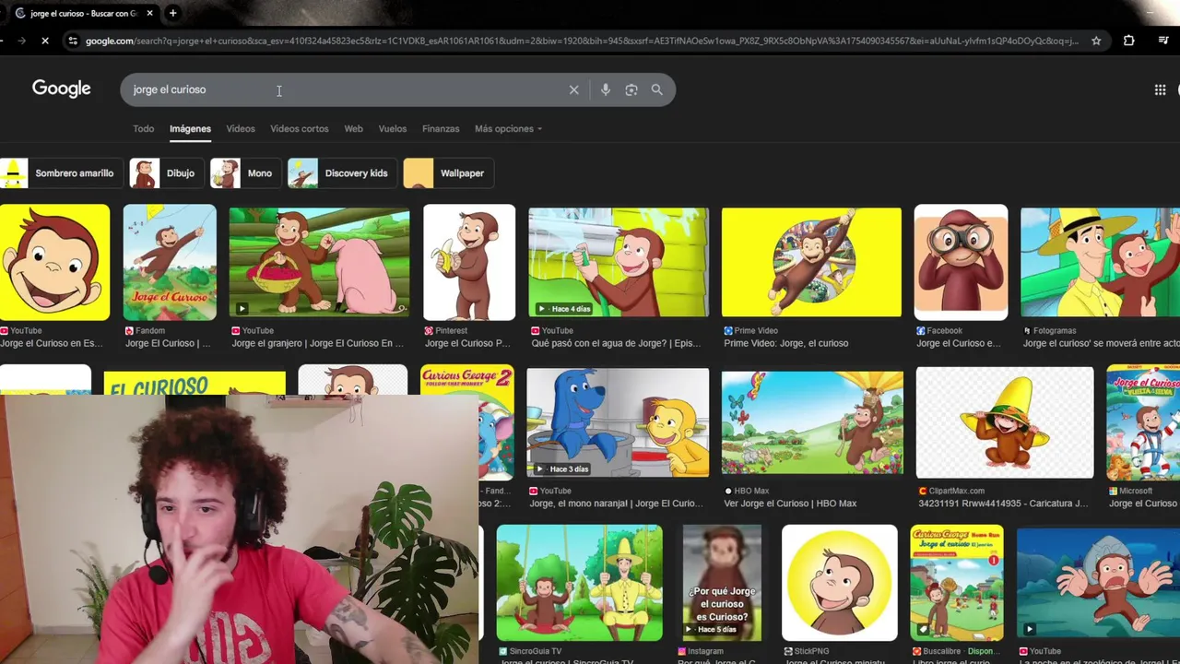The width and height of the screenshot is (1180, 664).
Task: Open the browser extensions puzzle icon
Action: 1128,41
